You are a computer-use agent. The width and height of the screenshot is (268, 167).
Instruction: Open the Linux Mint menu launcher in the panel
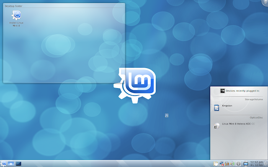pos(3,164)
